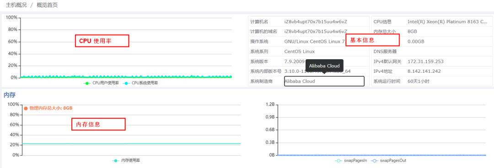Click the IPv4地址 value 8.142.141.242
494x168 pixels.
coord(424,71)
